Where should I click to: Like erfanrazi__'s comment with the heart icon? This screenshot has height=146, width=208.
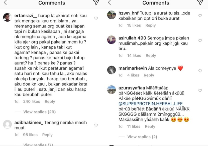[96, 18]
